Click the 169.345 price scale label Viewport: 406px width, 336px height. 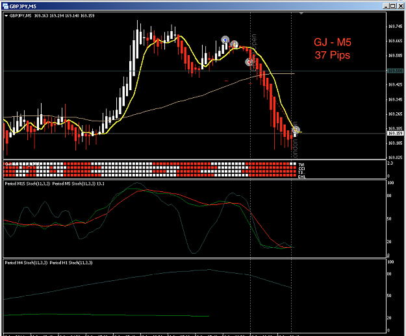click(x=395, y=99)
